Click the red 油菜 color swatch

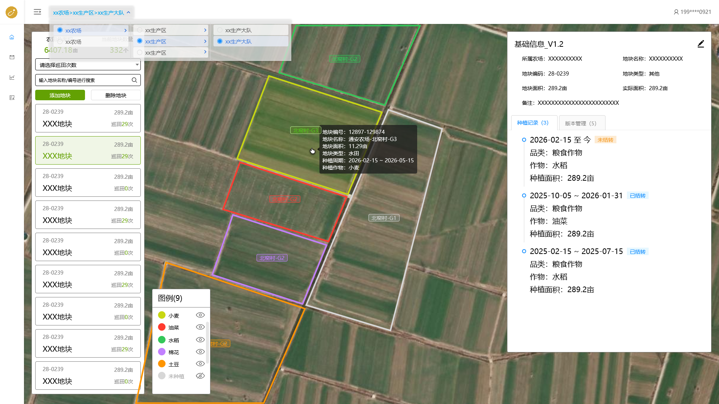pos(162,327)
